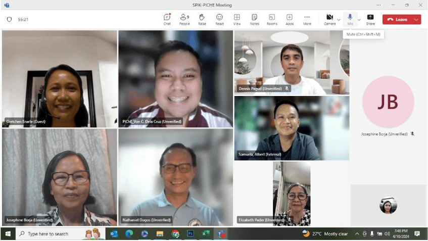The height and width of the screenshot is (241, 428).
Task: Change the meeting View layout
Action: point(237,19)
